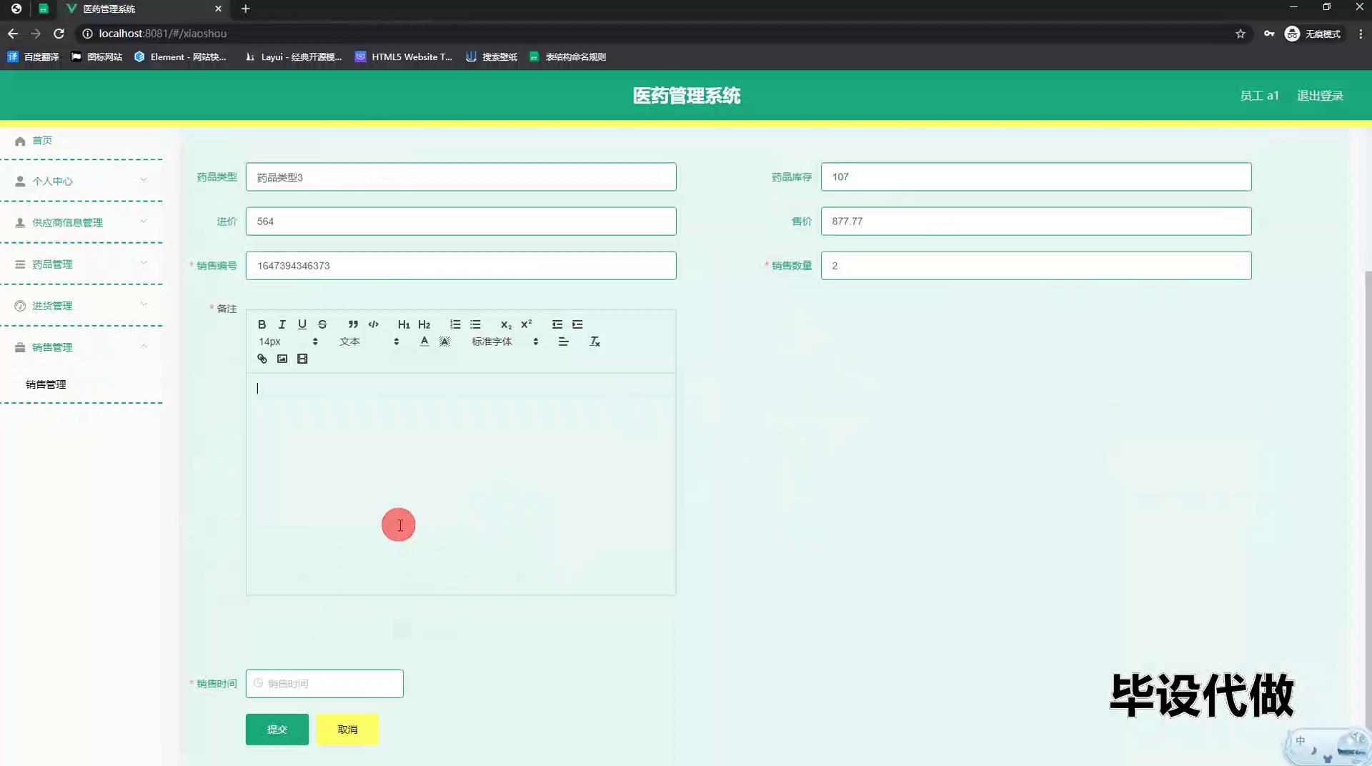Select the 销售管理 submenu item
The height and width of the screenshot is (766, 1372).
[46, 384]
